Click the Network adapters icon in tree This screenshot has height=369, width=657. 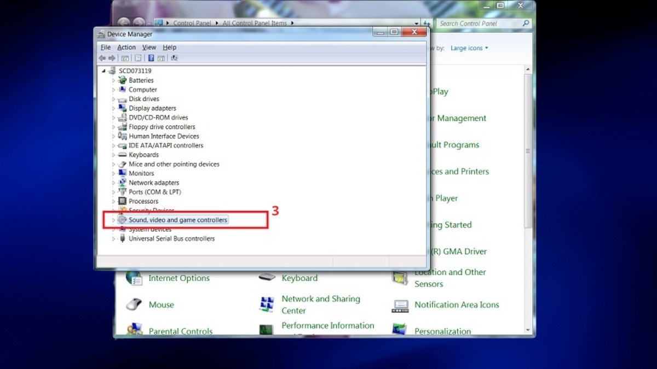123,183
